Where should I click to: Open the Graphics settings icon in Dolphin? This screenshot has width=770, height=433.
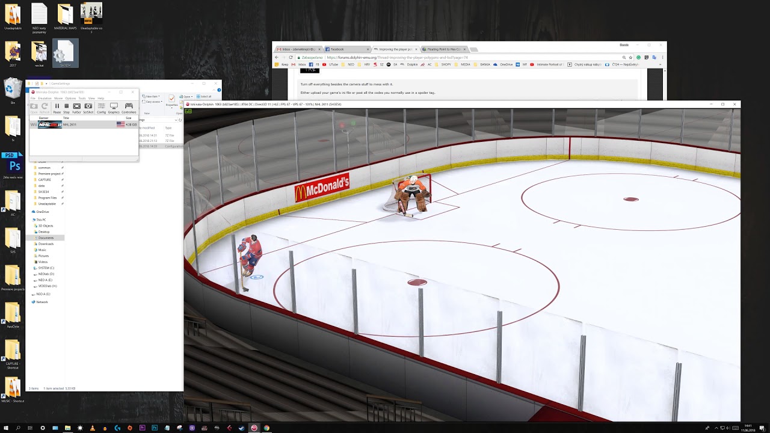point(114,107)
